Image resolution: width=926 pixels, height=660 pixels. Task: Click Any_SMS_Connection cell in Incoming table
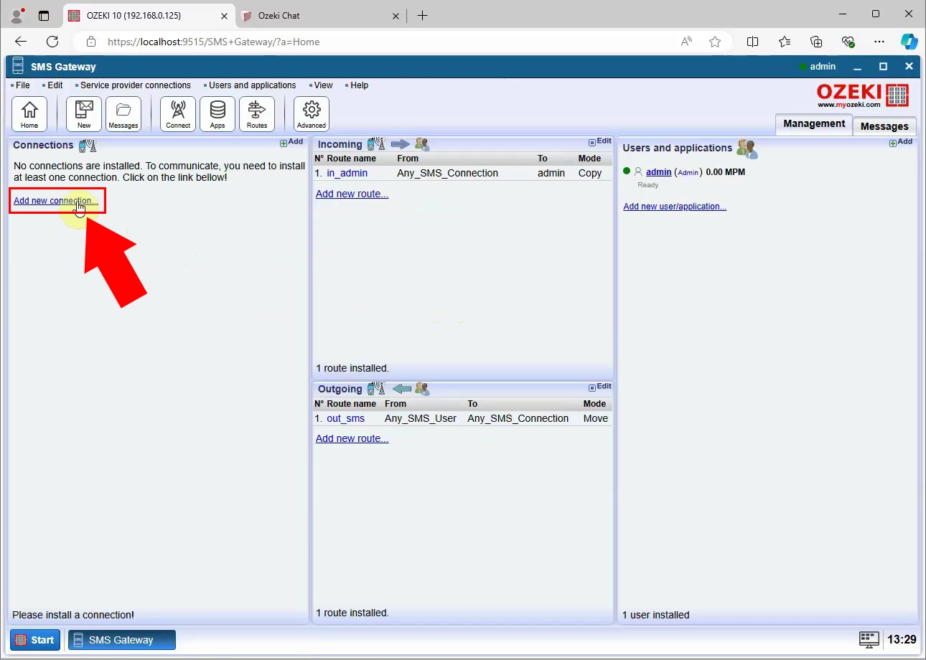point(447,173)
